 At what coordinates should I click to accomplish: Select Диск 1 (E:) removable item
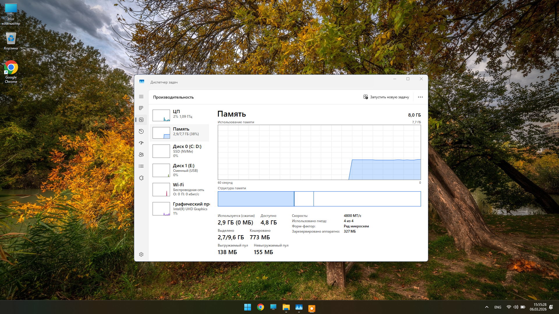pos(179,170)
